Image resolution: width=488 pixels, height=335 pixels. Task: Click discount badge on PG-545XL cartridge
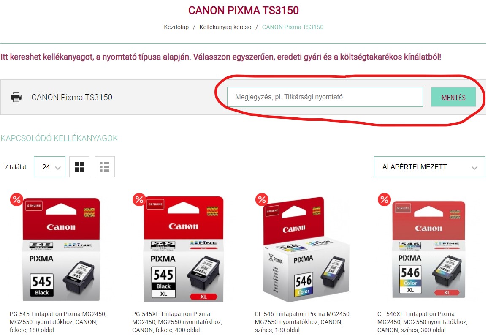[x=139, y=199]
